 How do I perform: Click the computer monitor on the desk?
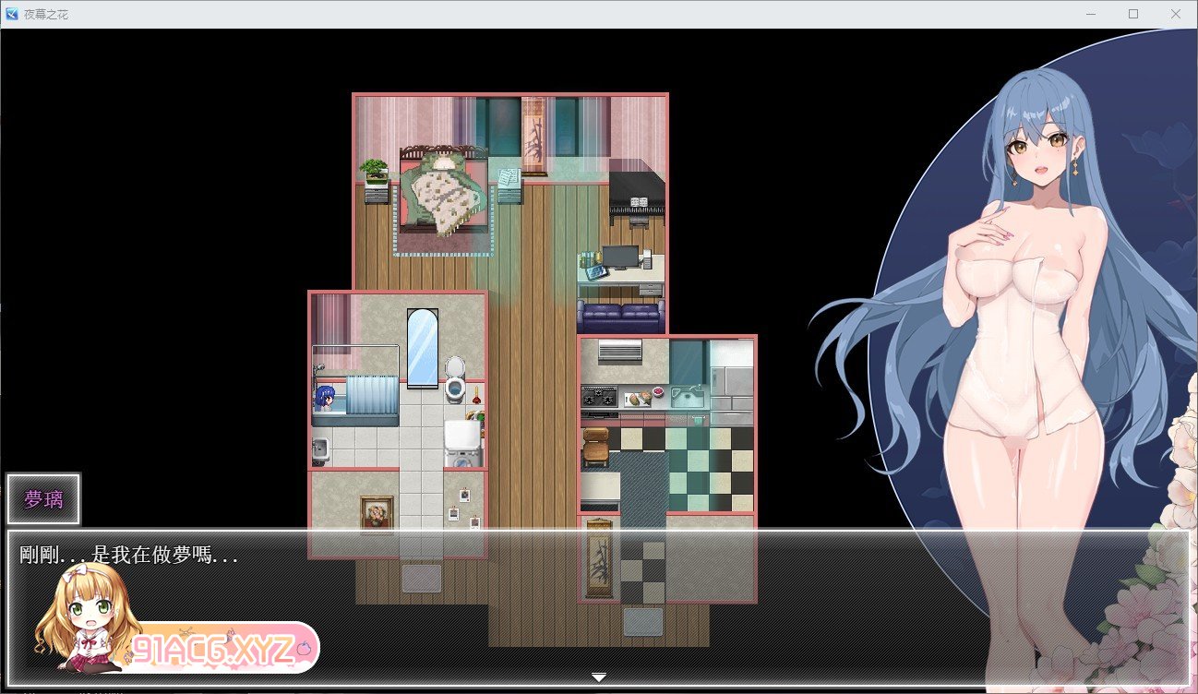[x=619, y=257]
